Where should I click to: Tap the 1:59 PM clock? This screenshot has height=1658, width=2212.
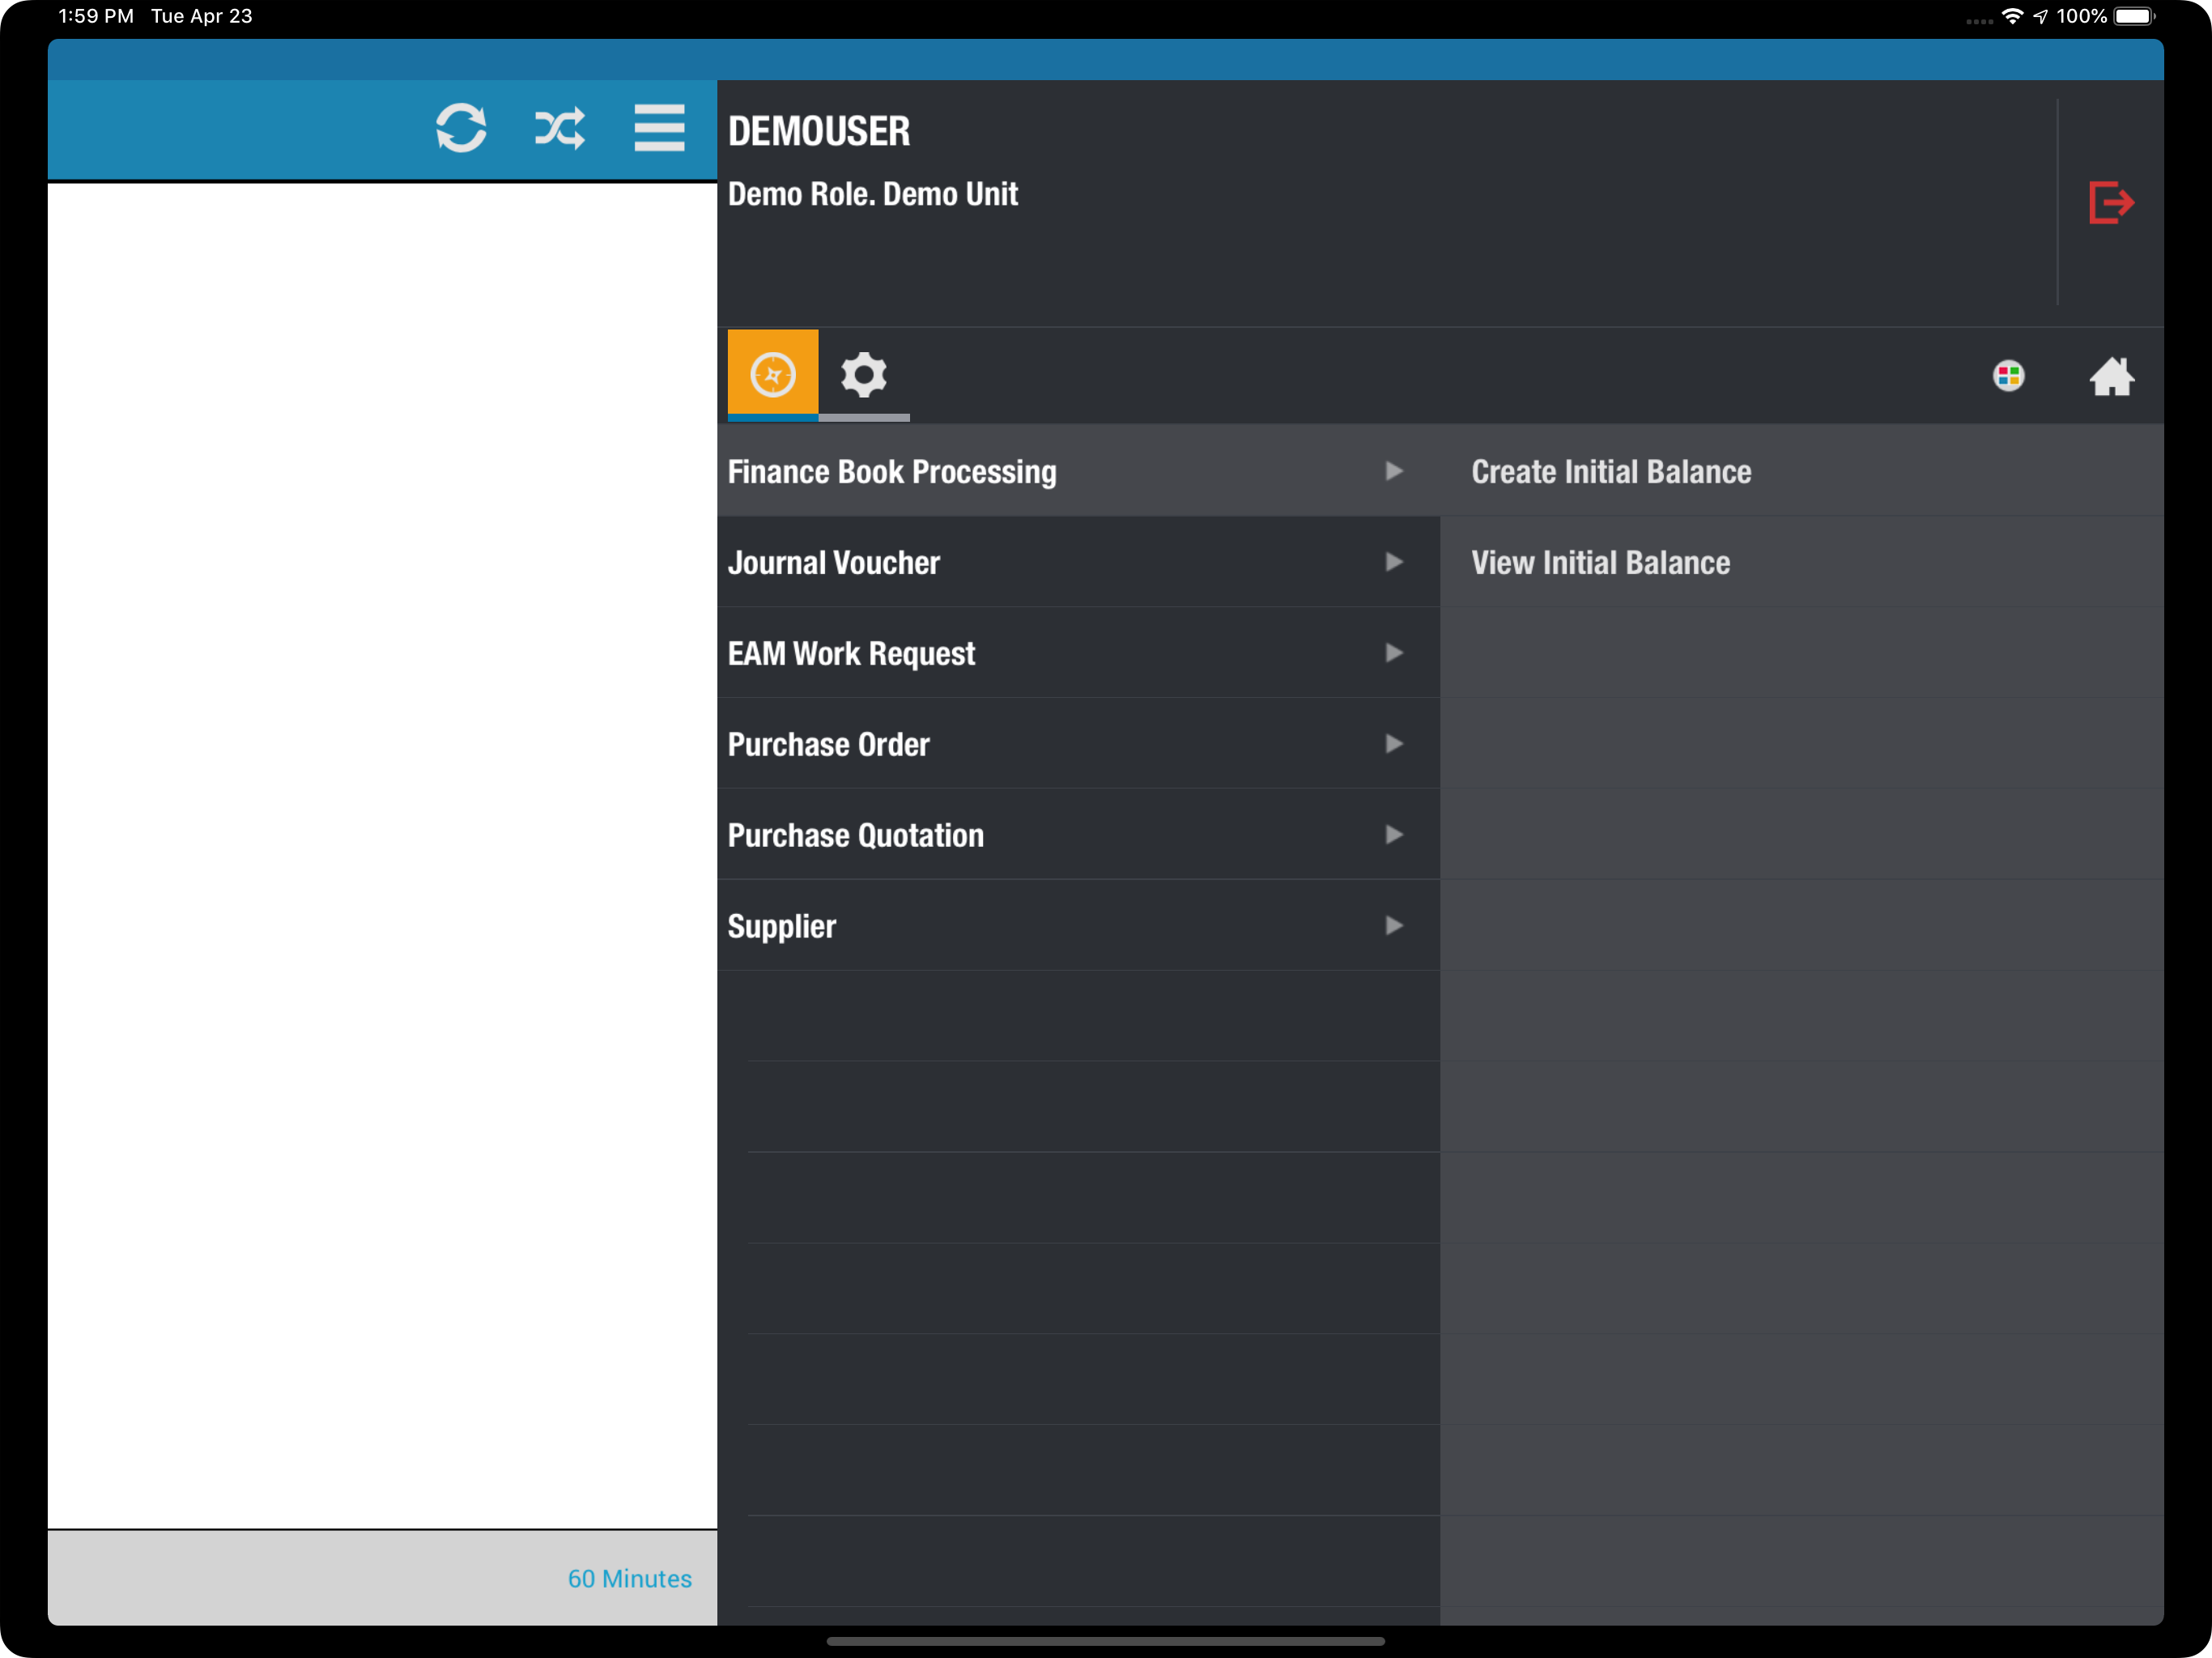(96, 16)
